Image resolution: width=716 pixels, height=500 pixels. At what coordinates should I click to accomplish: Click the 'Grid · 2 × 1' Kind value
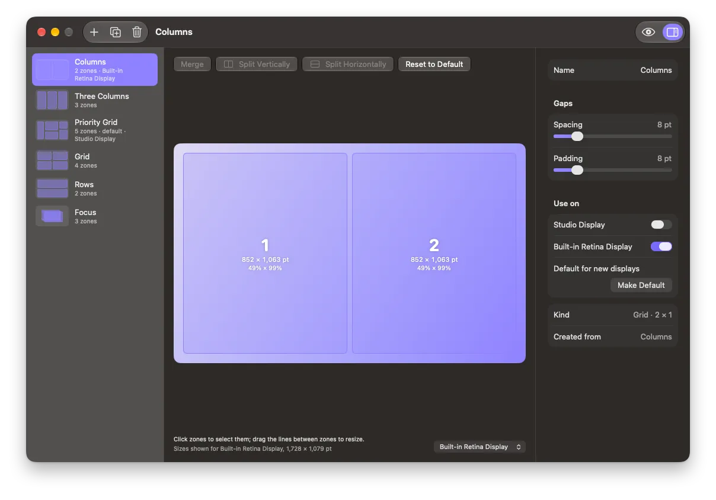point(653,315)
